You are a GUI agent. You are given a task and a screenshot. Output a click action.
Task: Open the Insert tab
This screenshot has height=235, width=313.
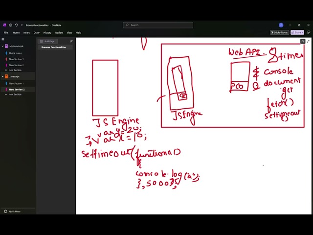tap(26, 33)
